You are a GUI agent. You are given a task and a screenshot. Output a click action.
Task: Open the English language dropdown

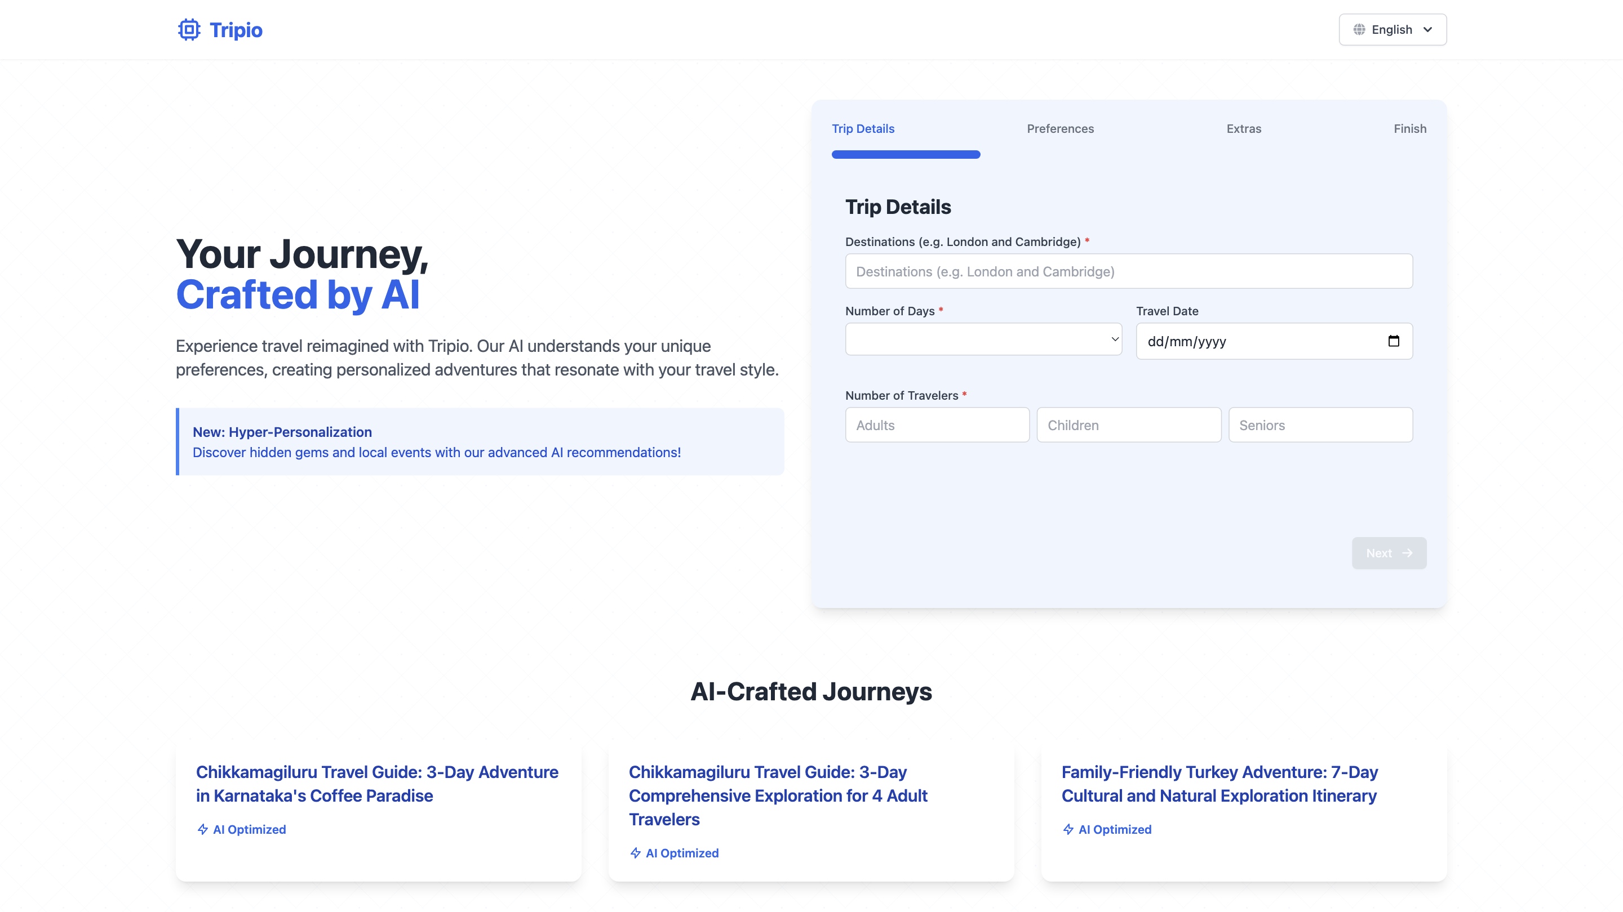coord(1392,29)
